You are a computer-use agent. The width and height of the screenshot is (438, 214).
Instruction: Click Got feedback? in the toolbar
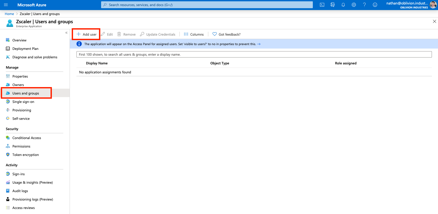point(227,34)
